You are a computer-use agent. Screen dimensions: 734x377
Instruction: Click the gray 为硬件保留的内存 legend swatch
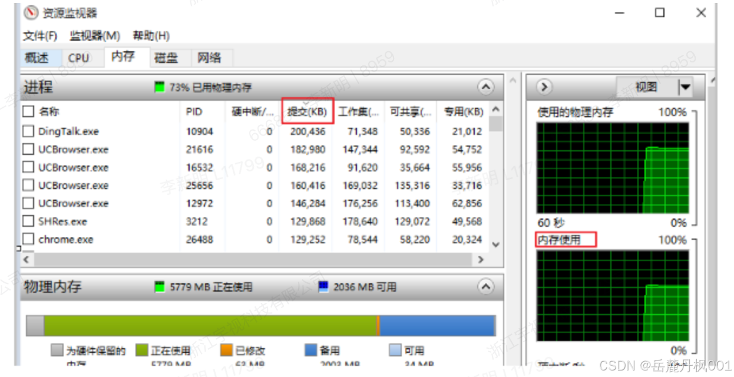(x=57, y=350)
